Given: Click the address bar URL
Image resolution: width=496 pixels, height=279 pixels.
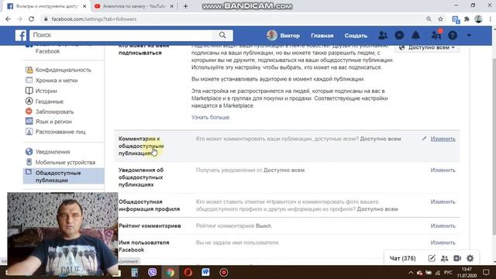Looking at the screenshot, I should coord(94,19).
